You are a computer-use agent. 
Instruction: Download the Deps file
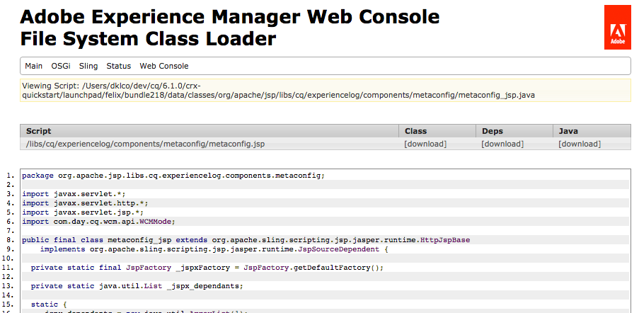(502, 144)
